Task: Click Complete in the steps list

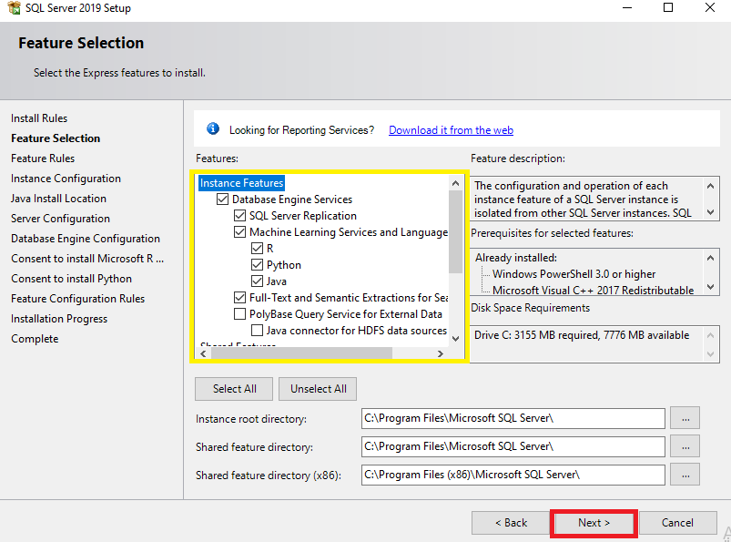Action: 35,339
